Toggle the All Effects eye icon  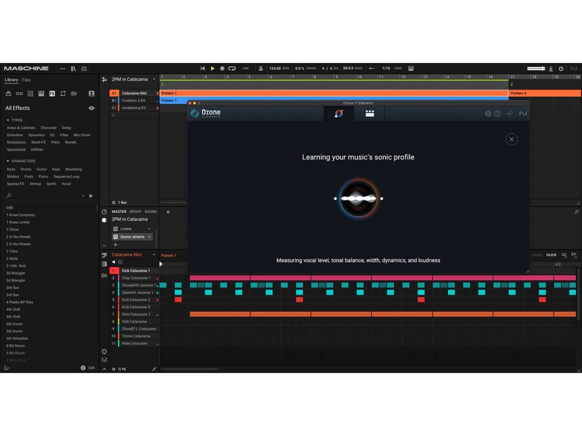coord(92,108)
